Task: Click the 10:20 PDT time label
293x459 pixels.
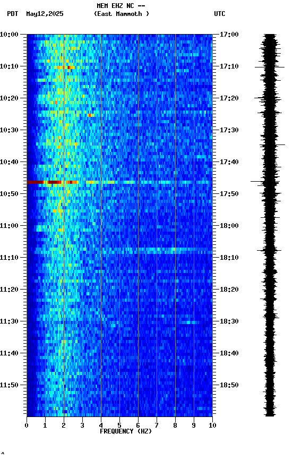Action: [9, 98]
